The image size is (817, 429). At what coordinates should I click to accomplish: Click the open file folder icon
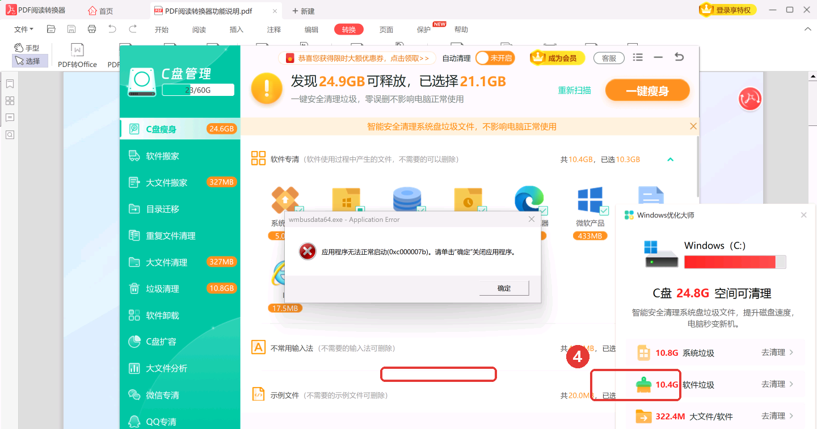click(51, 30)
